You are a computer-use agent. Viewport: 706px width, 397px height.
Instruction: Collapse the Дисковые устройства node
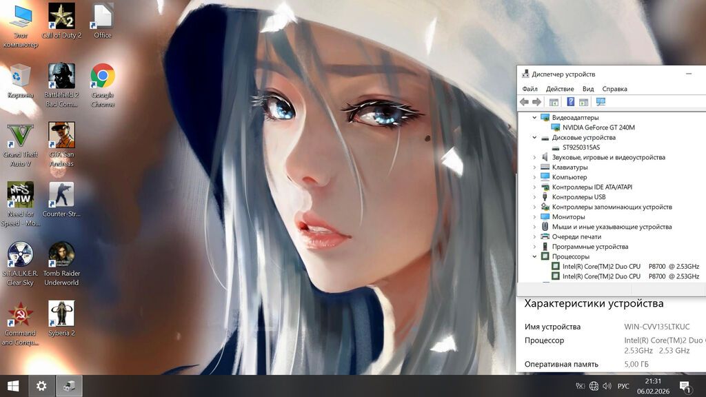pyautogui.click(x=534, y=137)
